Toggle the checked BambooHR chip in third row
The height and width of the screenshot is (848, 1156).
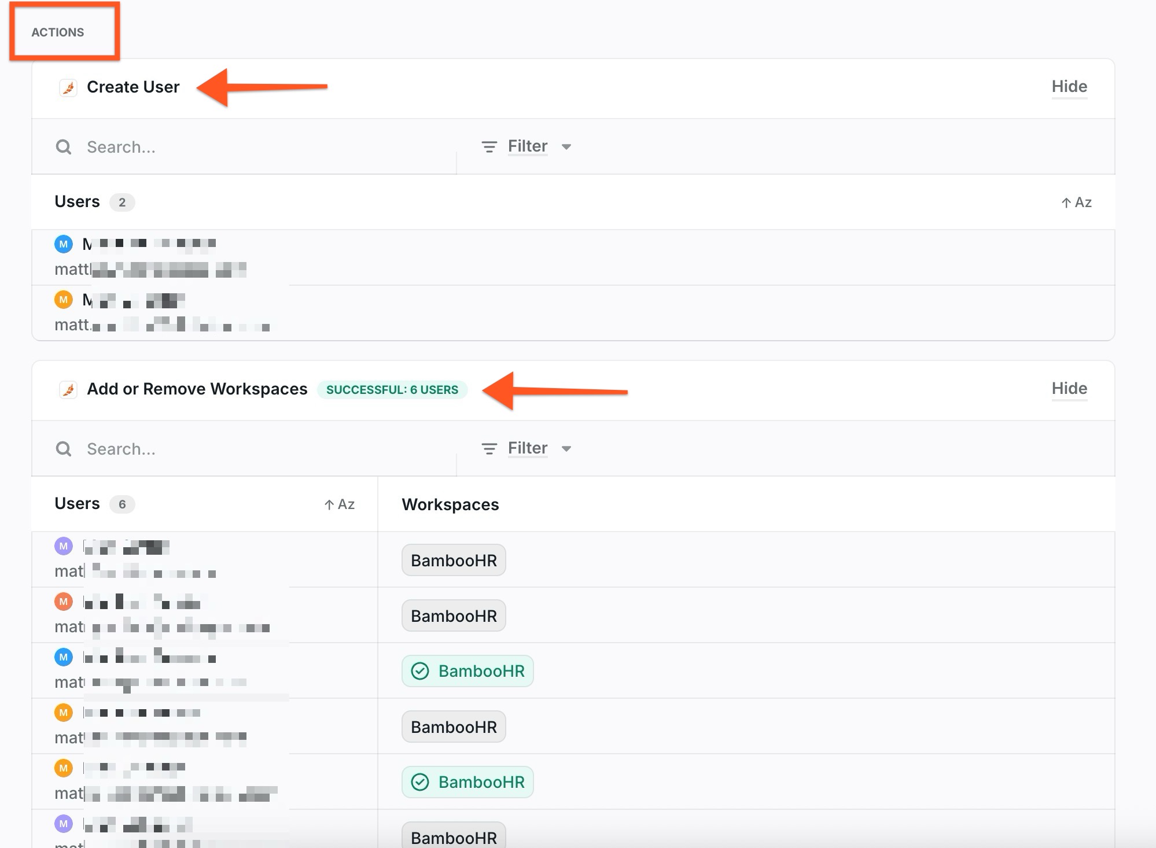467,671
